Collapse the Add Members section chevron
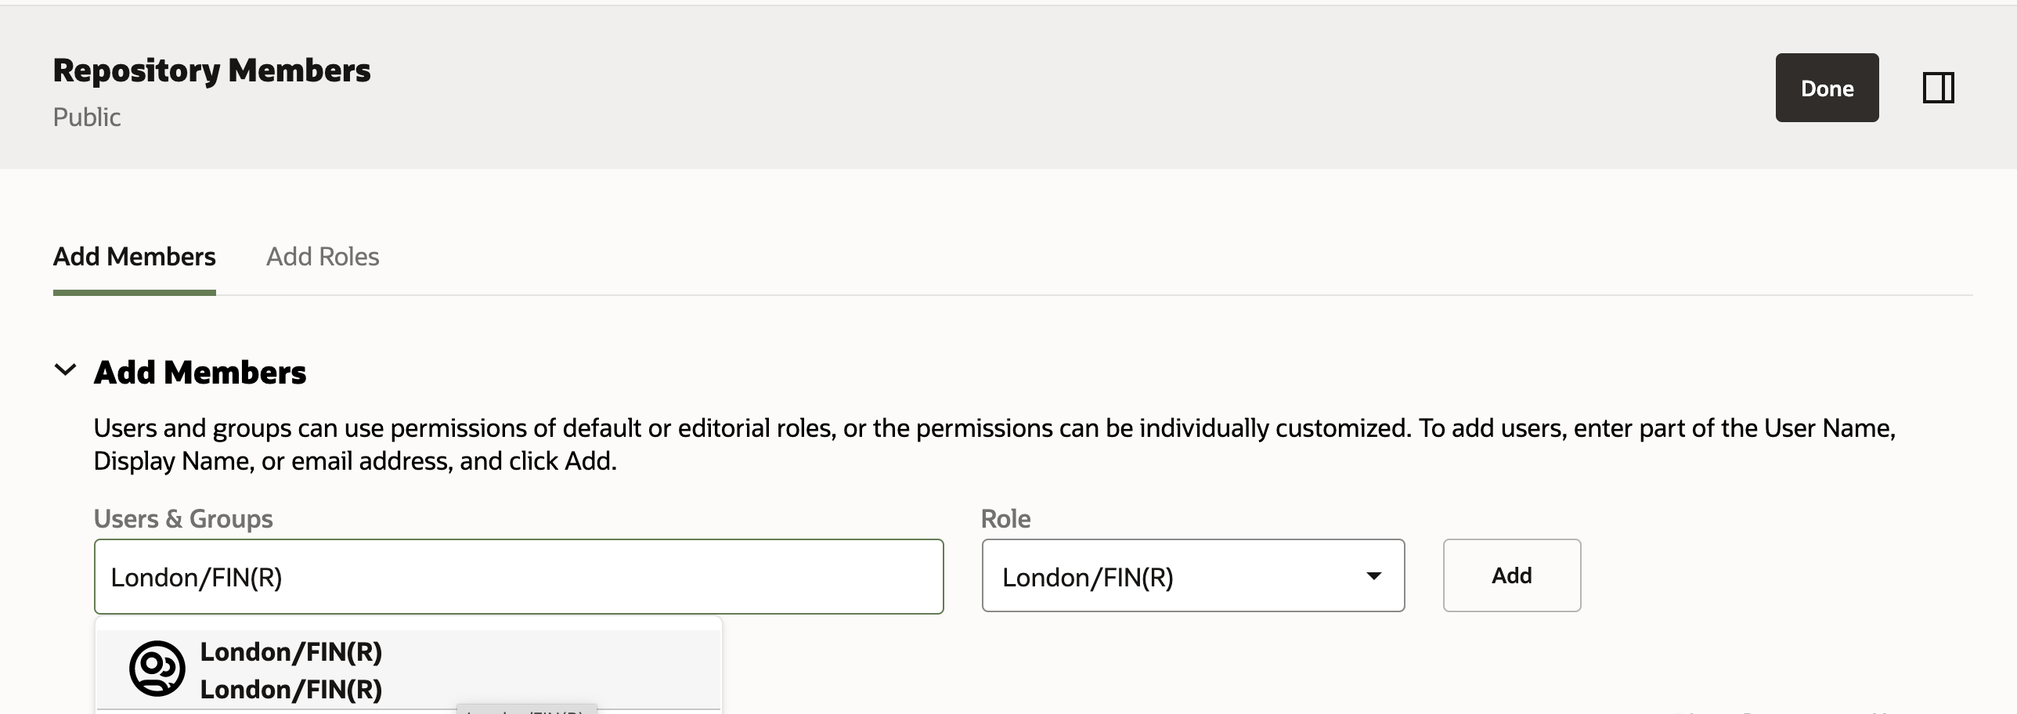The height and width of the screenshot is (714, 2017). coord(65,370)
